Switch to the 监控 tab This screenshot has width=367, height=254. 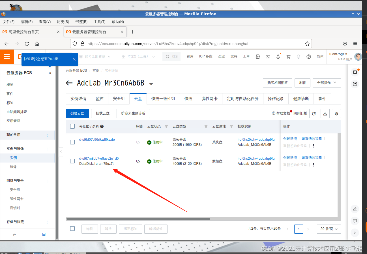pos(100,99)
